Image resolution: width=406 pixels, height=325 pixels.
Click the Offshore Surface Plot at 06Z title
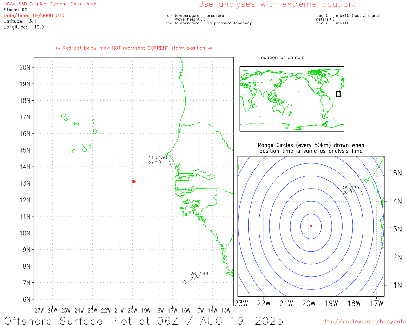[144, 321]
